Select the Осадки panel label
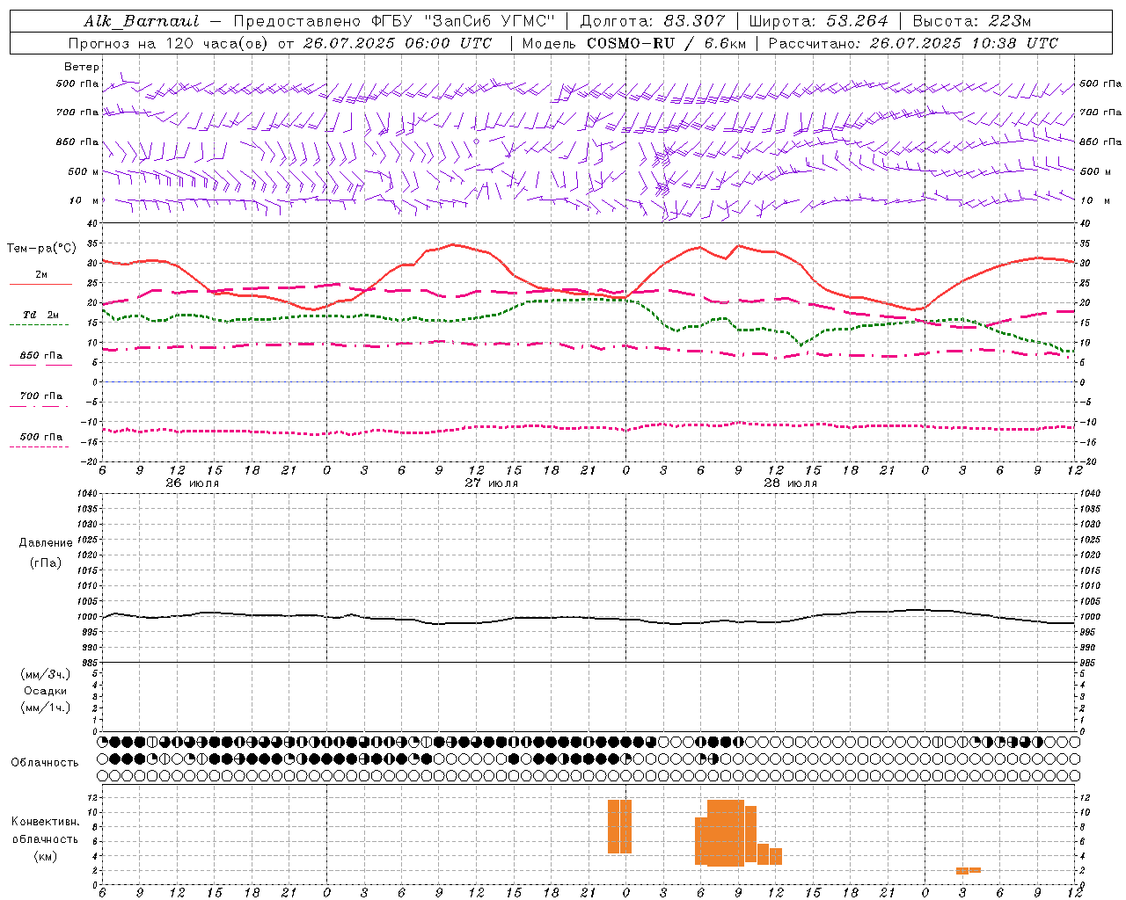1126x900 pixels. pos(46,691)
